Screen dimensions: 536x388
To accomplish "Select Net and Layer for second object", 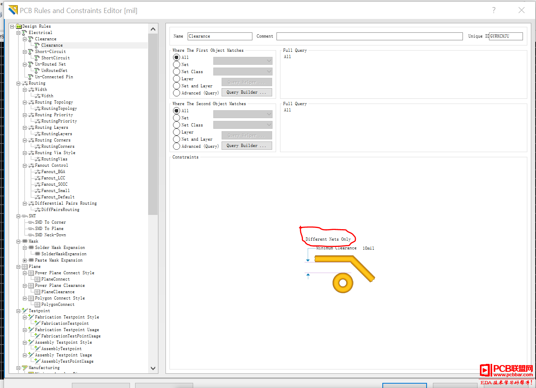I will (177, 139).
